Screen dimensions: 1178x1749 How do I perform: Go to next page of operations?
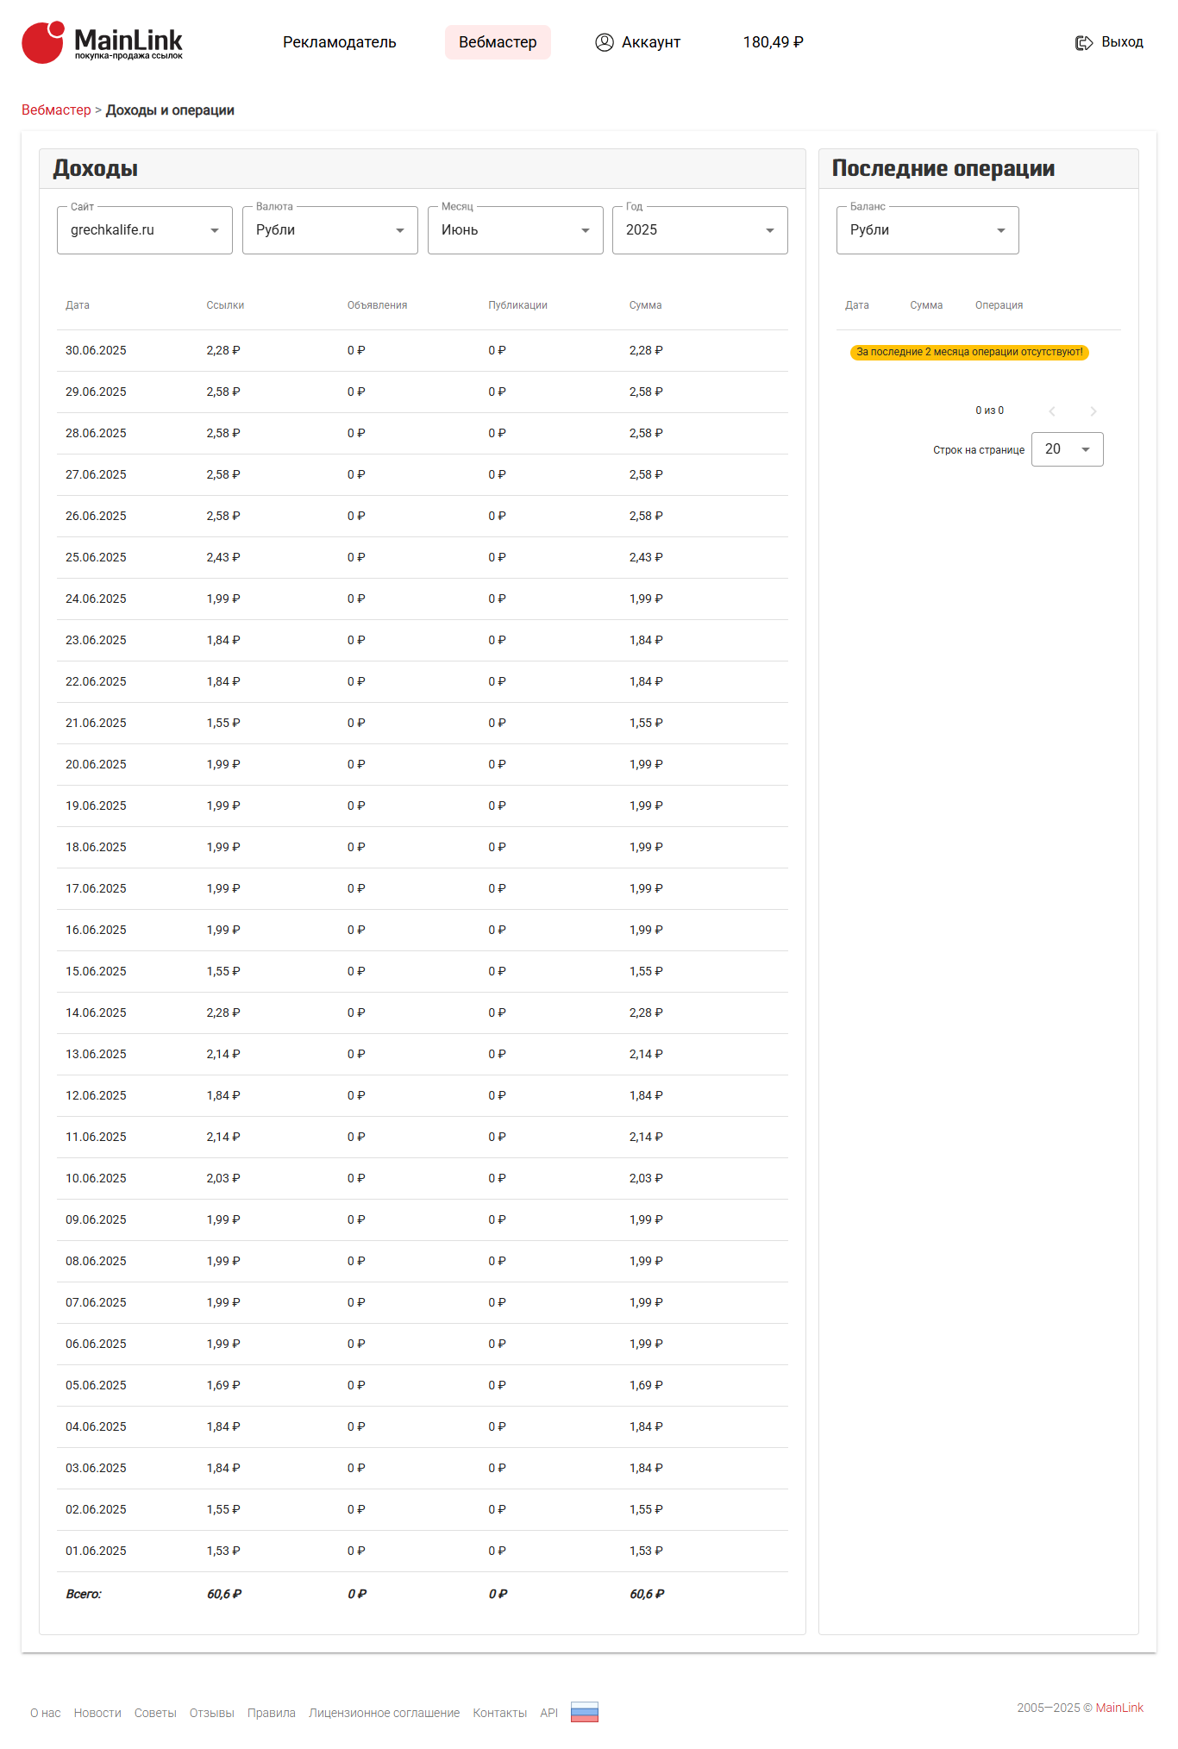[x=1093, y=411]
